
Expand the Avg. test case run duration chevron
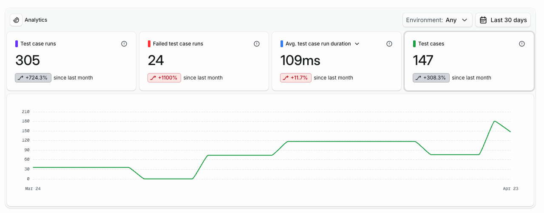click(357, 44)
